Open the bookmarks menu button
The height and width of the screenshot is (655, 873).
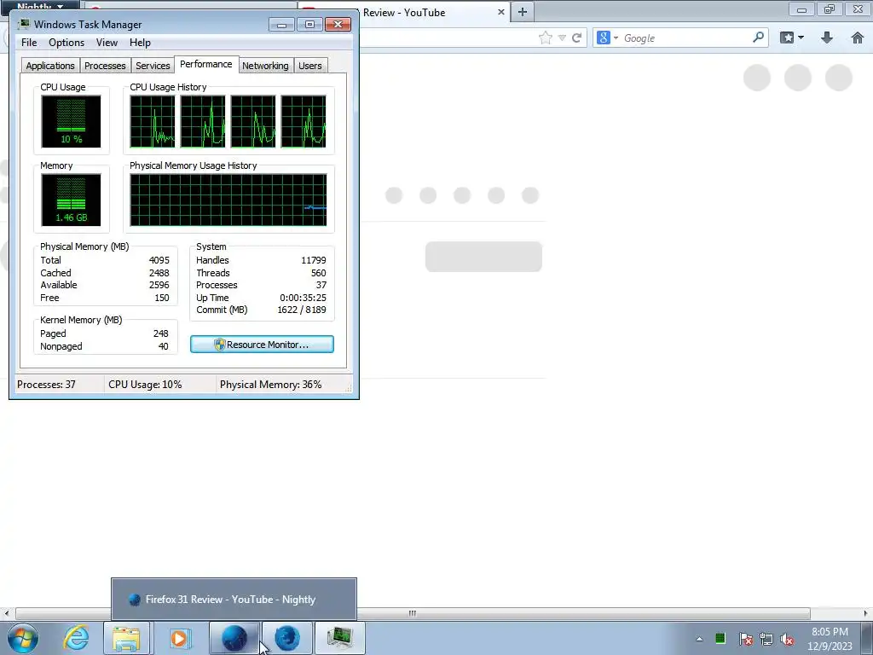[x=792, y=38]
